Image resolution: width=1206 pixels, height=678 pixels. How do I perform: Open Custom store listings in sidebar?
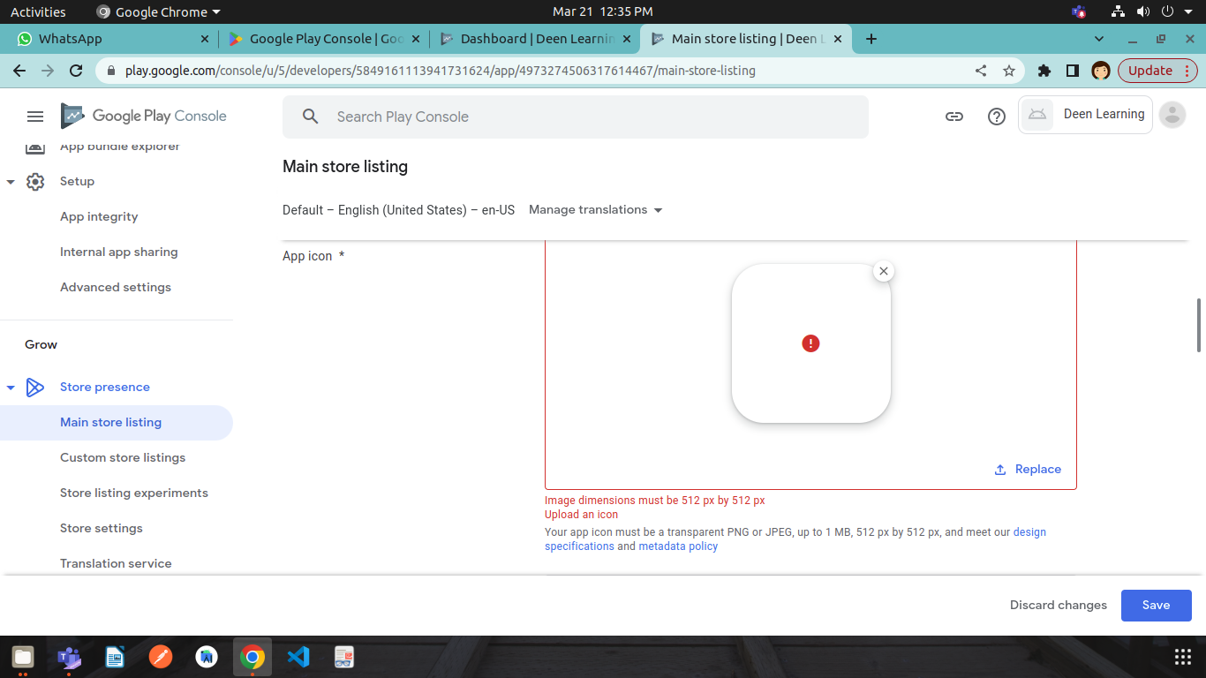123,457
